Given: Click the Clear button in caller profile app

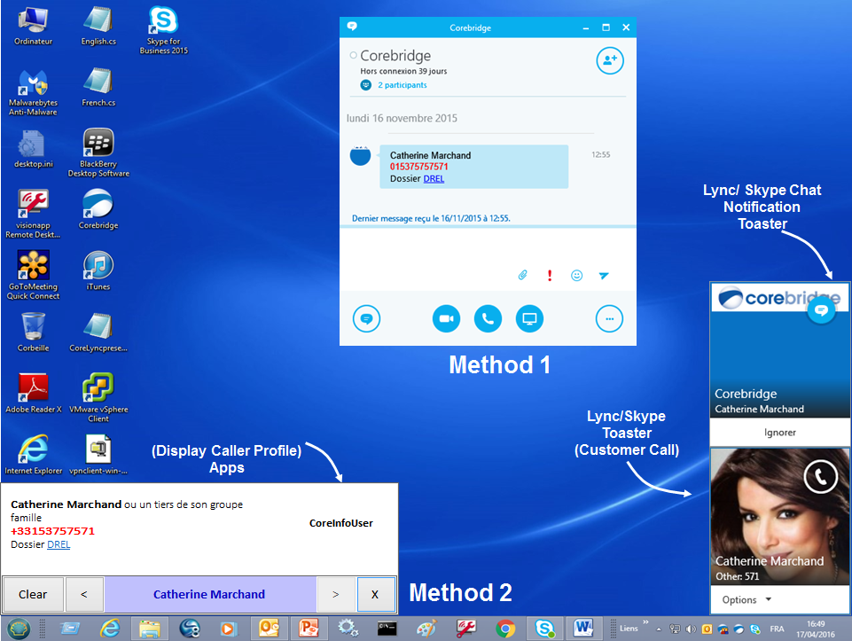Looking at the screenshot, I should [x=33, y=594].
